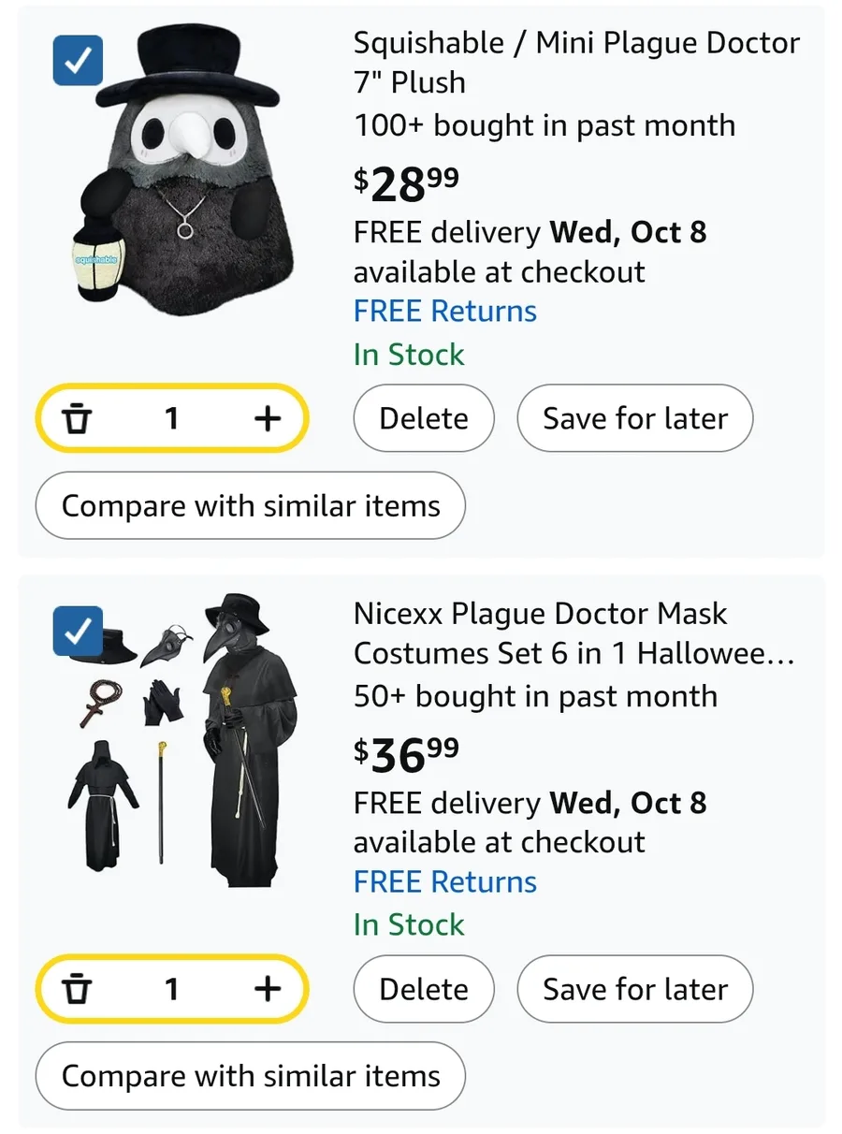Click the quantity number for Squishable plush
This screenshot has height=1134, width=842.
point(171,419)
